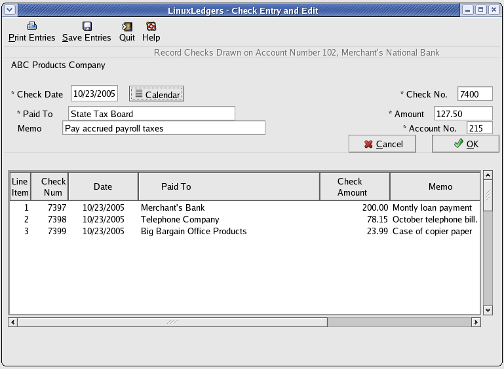Click into the Memo text field

coord(163,128)
